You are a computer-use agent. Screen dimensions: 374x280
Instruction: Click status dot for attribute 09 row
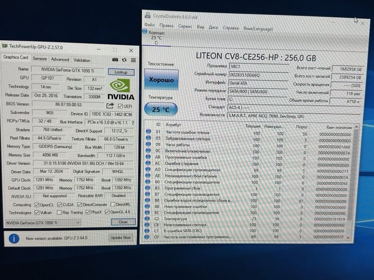[x=148, y=144]
